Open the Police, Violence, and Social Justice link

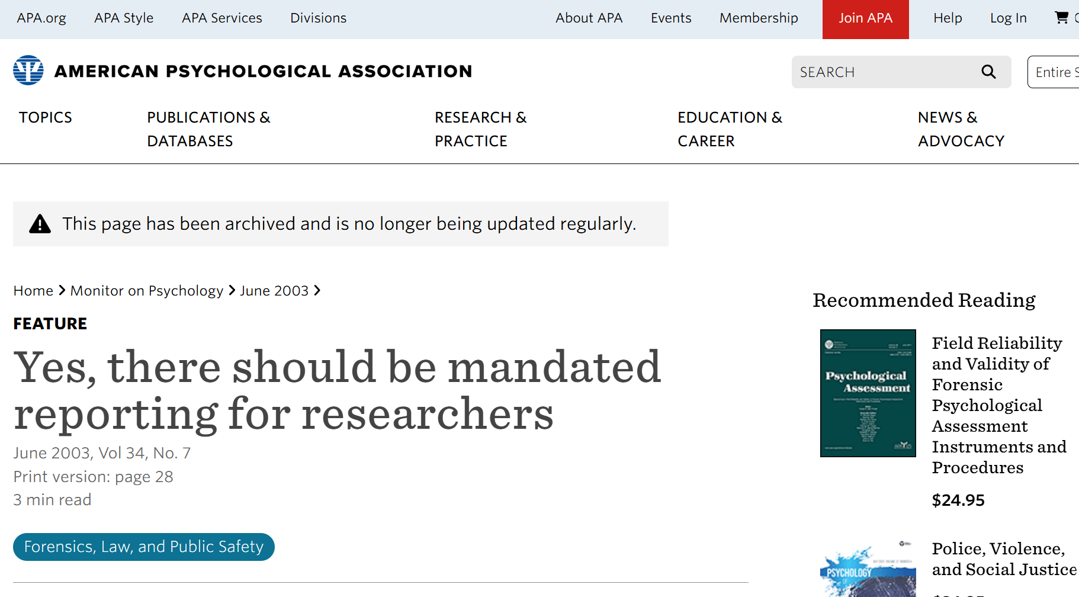click(1004, 559)
